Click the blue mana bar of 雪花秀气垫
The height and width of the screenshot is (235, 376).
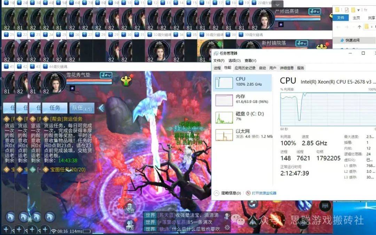[89, 83]
